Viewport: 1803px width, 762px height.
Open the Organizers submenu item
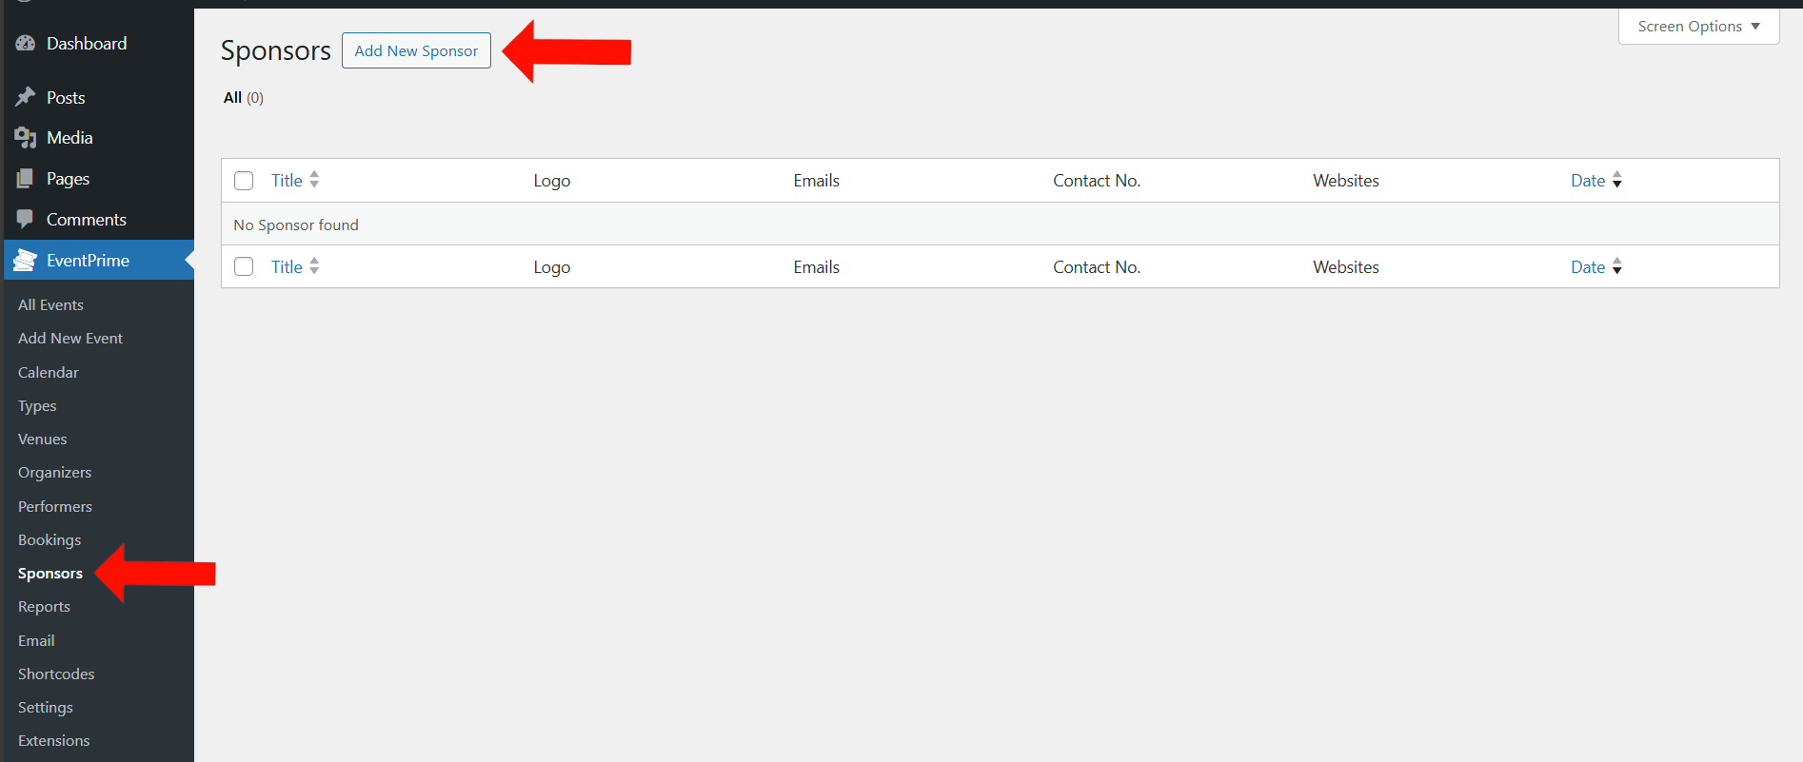55,472
